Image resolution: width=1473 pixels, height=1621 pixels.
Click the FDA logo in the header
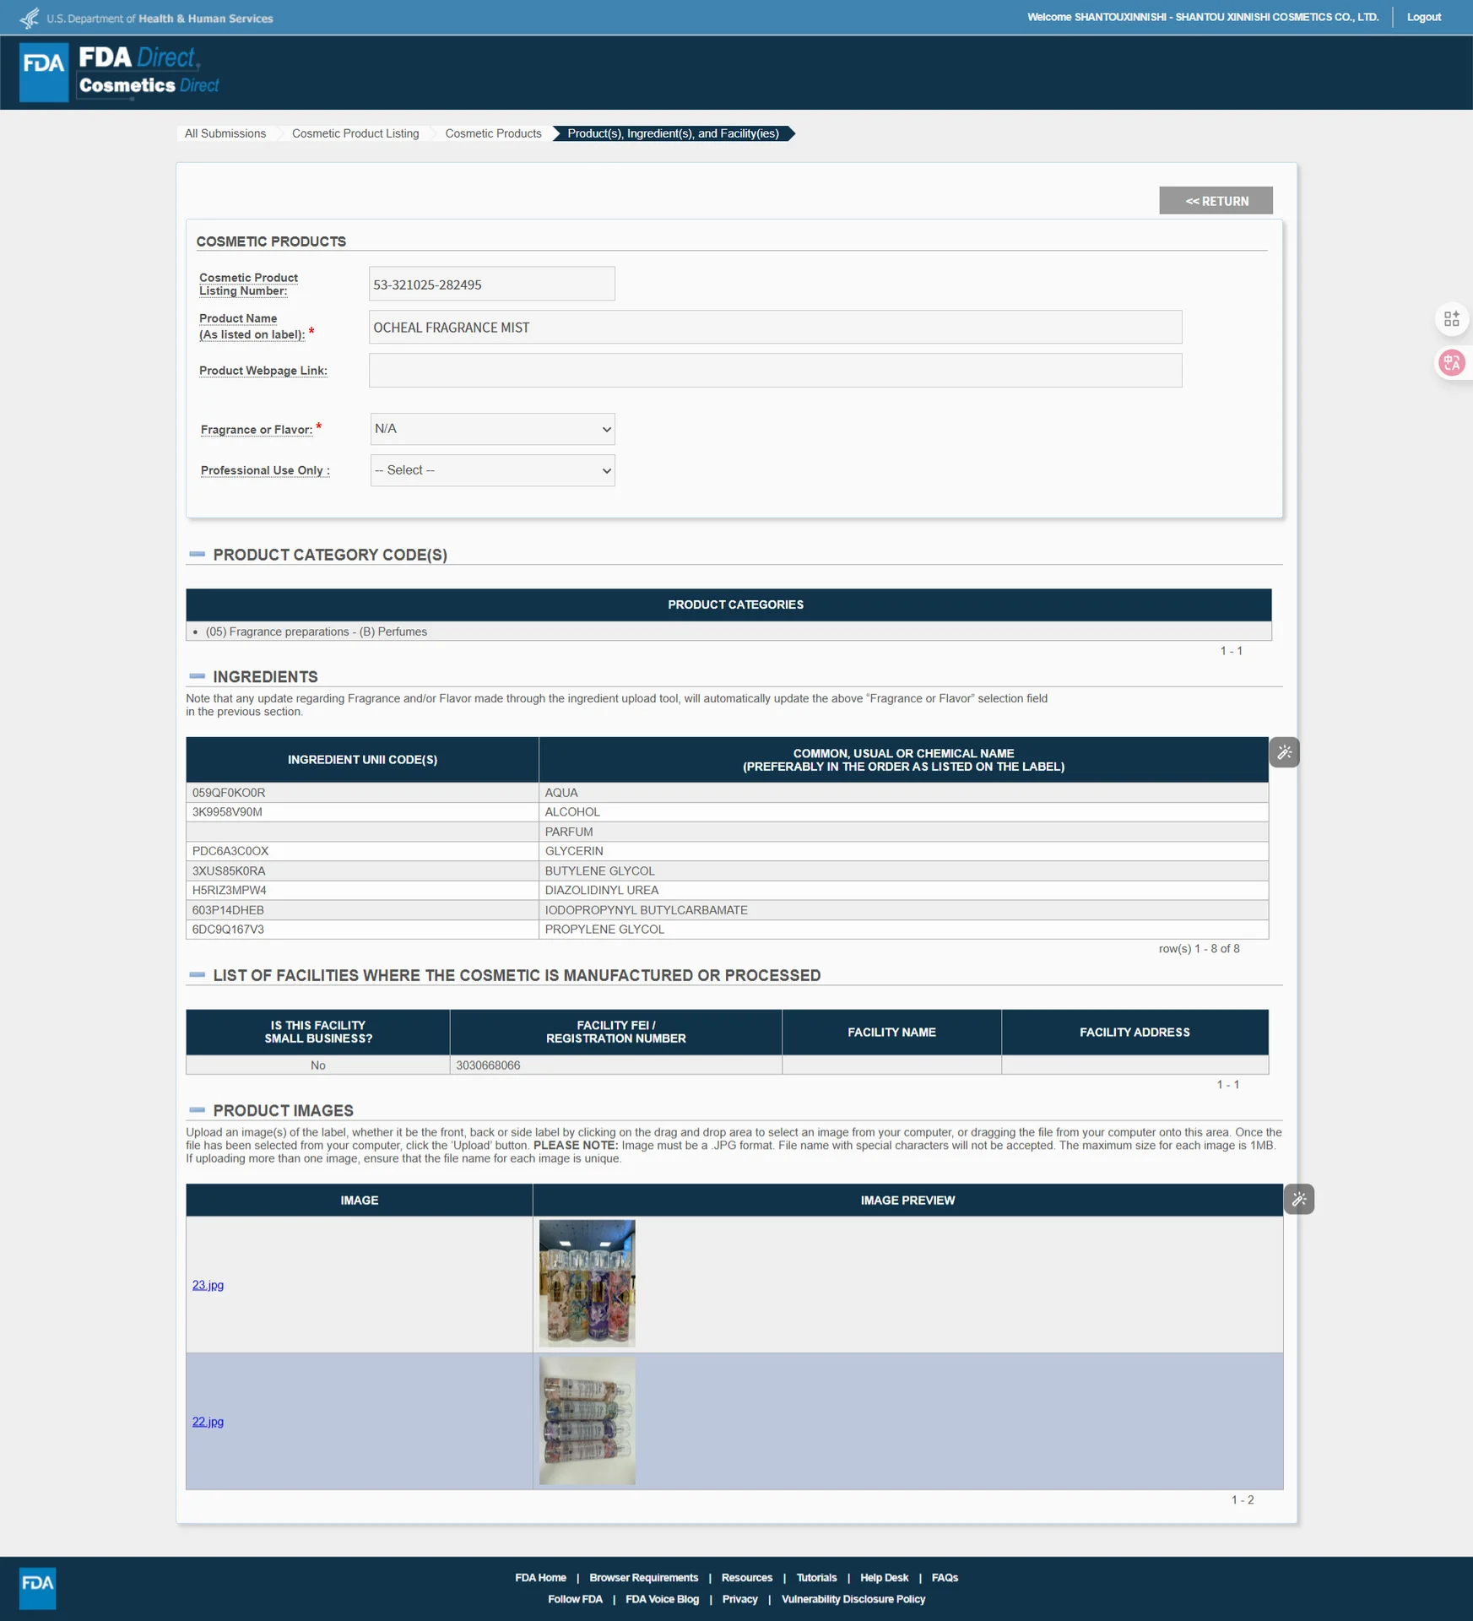point(44,73)
